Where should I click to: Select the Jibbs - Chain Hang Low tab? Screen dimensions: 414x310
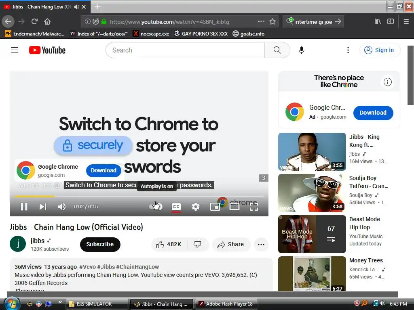coord(41,7)
